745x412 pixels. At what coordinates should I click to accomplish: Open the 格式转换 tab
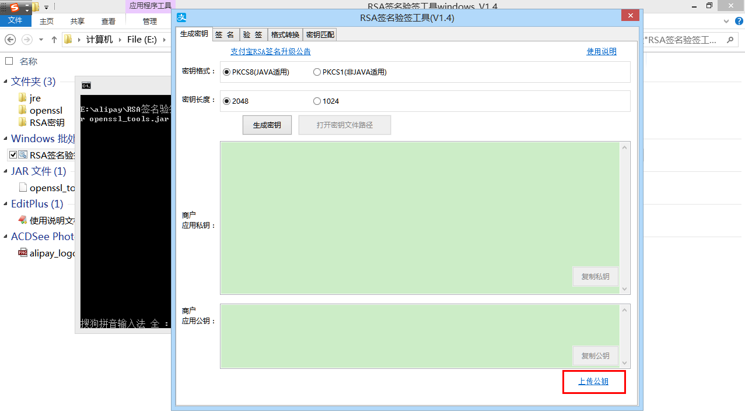click(285, 34)
